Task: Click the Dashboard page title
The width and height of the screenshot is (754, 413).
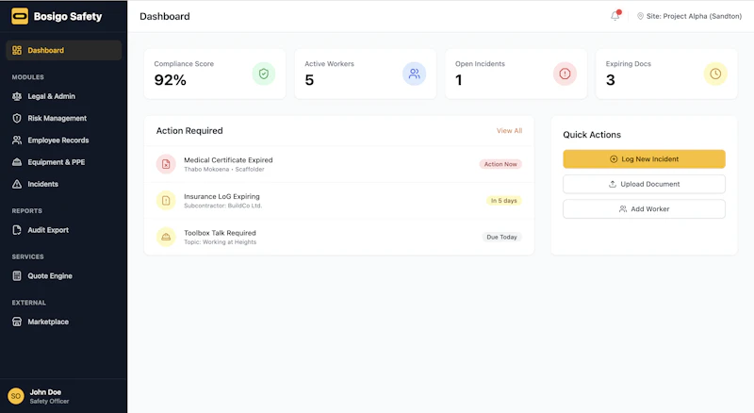Action: (165, 16)
